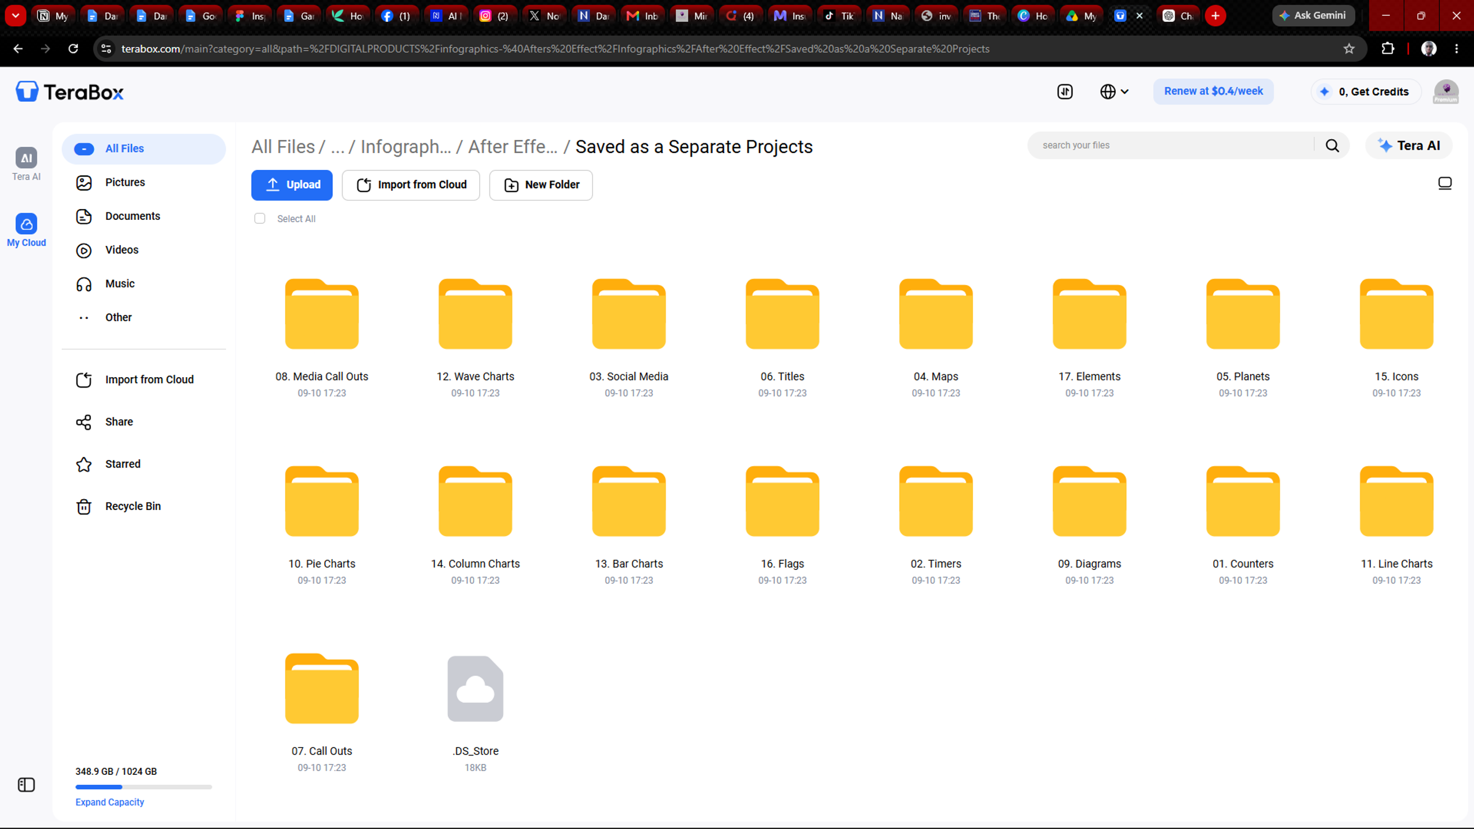Open the Documents category

point(144,216)
